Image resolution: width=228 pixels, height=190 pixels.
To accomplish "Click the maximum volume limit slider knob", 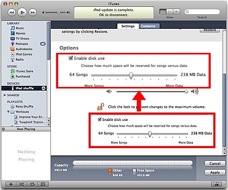I will [187, 92].
